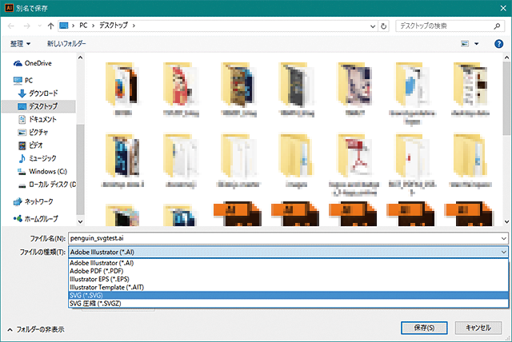Choose SVG (*.SVG) format

coord(289,296)
